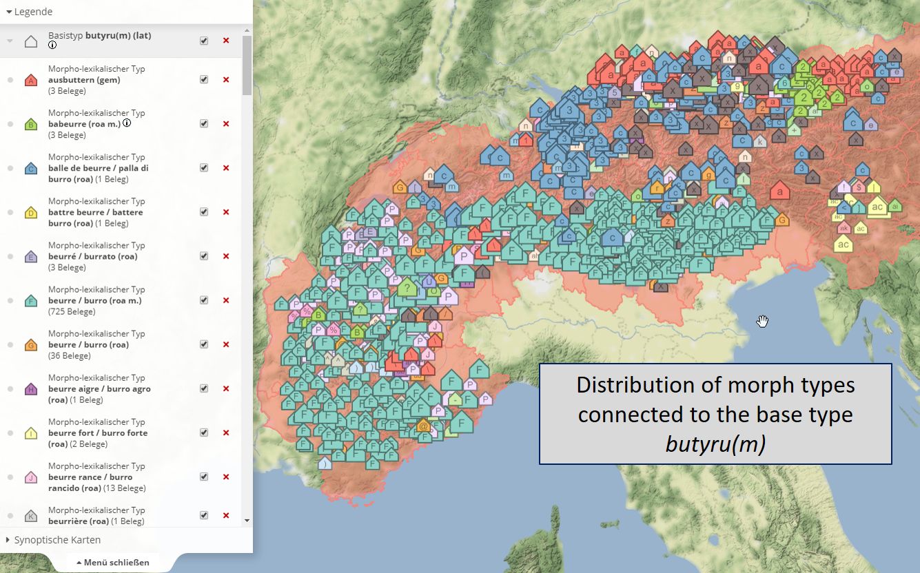
Task: Delete the babeurre (roa m.) legend entry
Action: pos(226,124)
